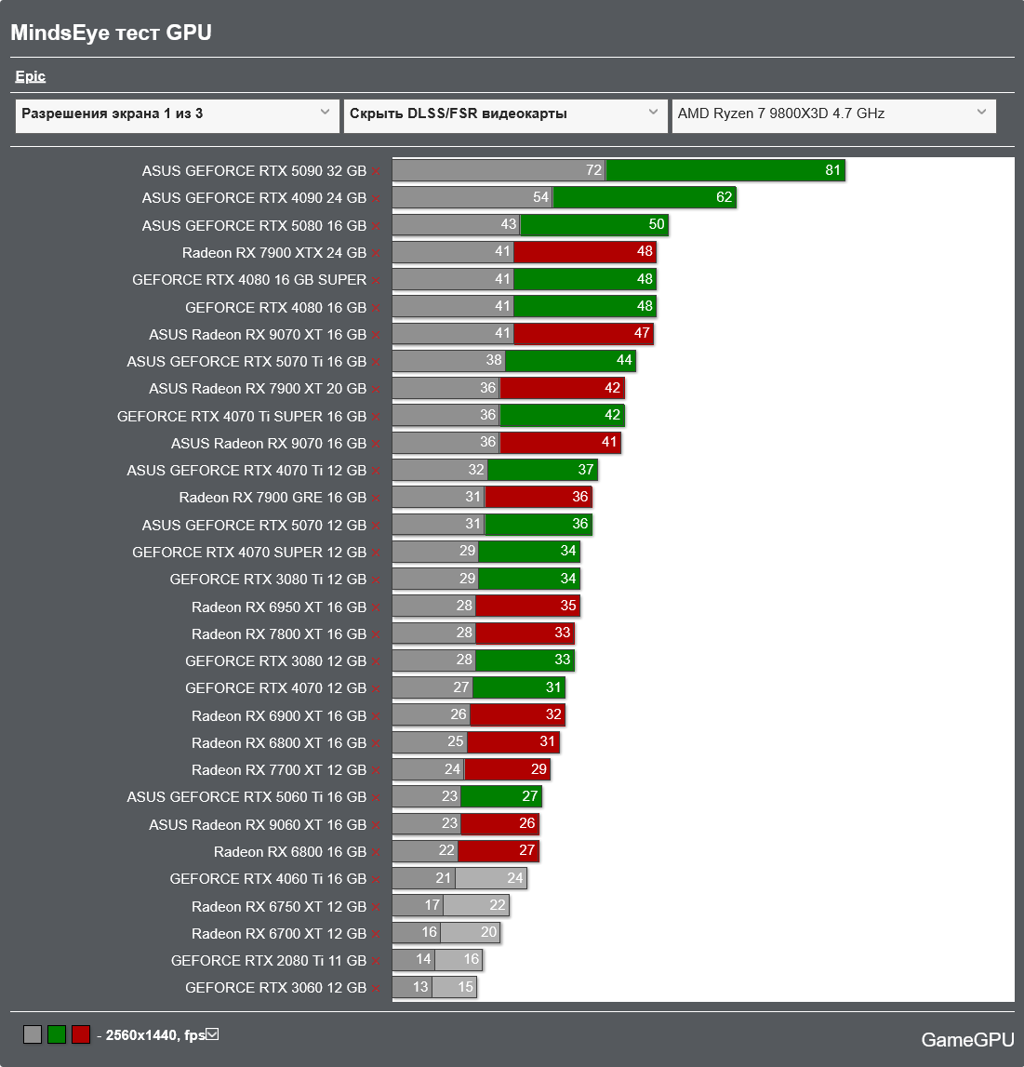Hide ASUS Radeon RX 9070 16 GB with X icon
1024x1067 pixels.
pyautogui.click(x=376, y=445)
